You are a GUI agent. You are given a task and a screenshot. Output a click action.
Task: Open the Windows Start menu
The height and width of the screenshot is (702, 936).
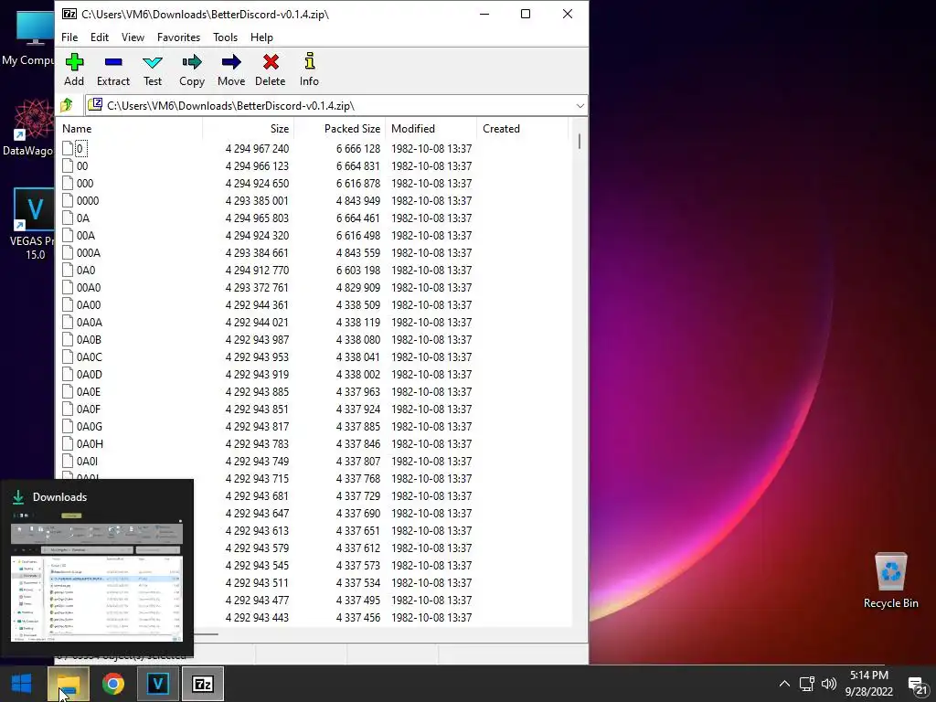pos(22,684)
